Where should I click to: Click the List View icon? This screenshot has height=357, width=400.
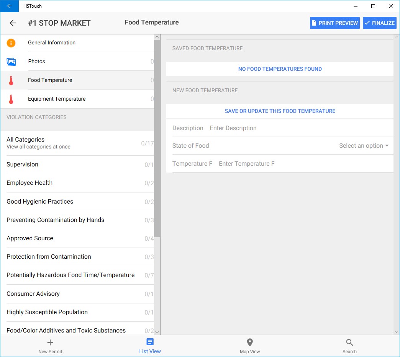[150, 342]
